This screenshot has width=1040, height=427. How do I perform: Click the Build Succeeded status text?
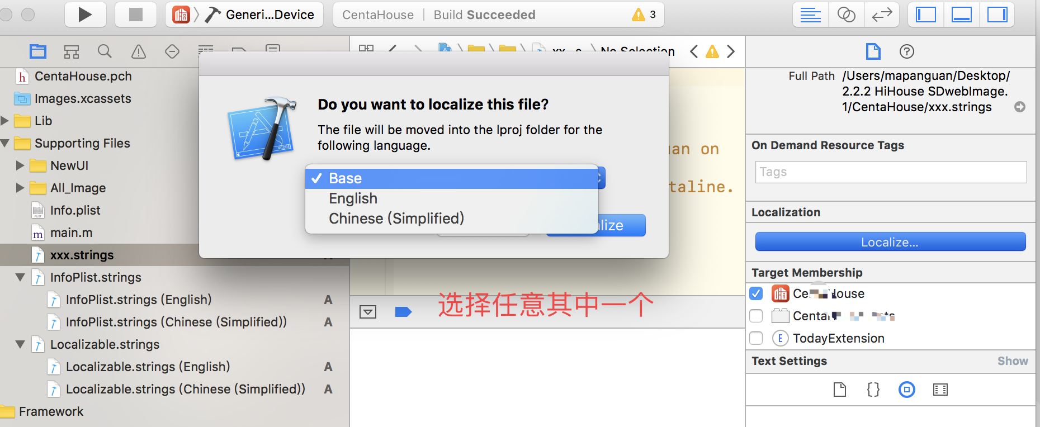(484, 15)
